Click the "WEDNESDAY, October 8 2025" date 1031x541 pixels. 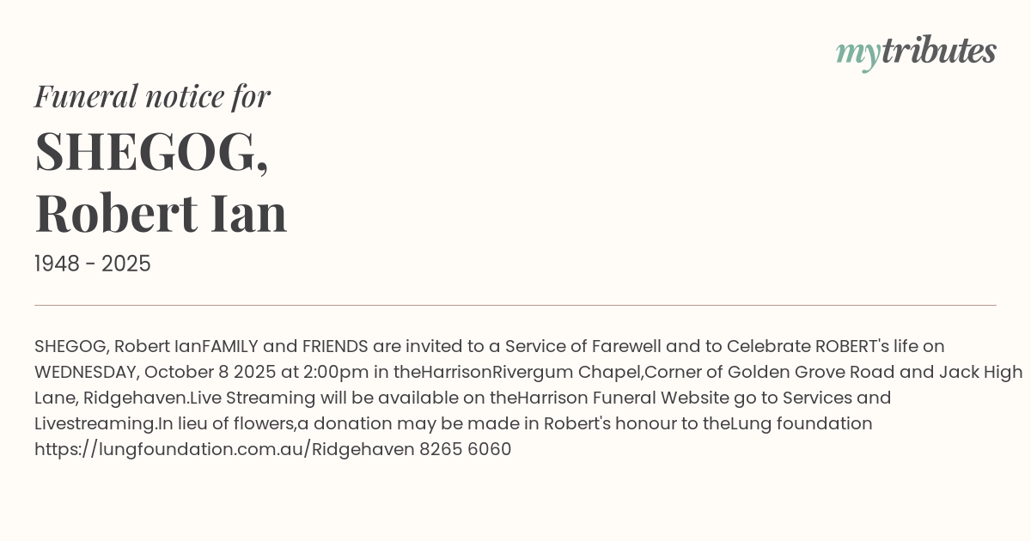click(x=142, y=372)
